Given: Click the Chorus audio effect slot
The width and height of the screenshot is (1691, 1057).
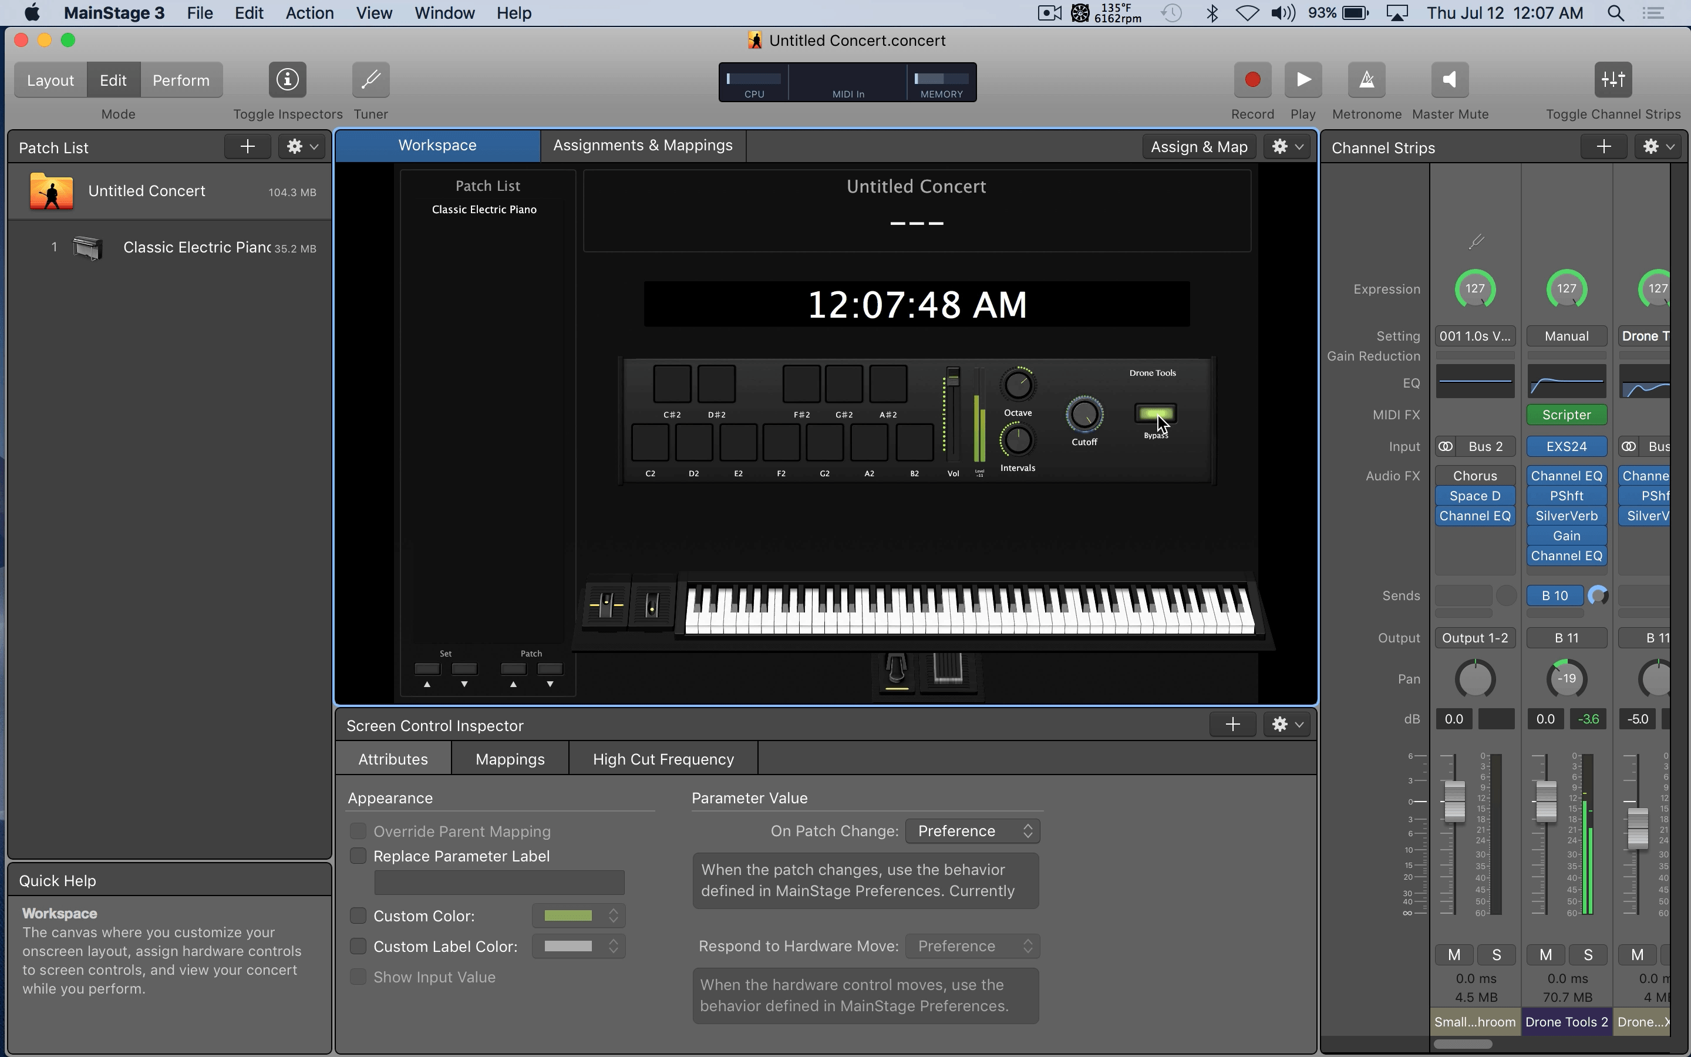Looking at the screenshot, I should [1474, 476].
